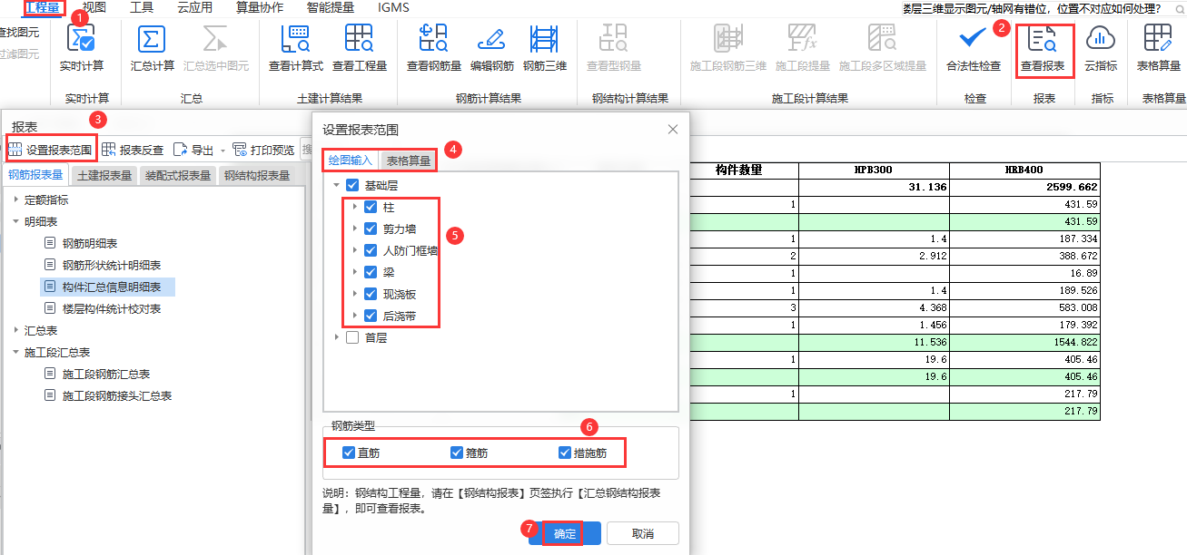Open 打印预览 print preview

[264, 150]
